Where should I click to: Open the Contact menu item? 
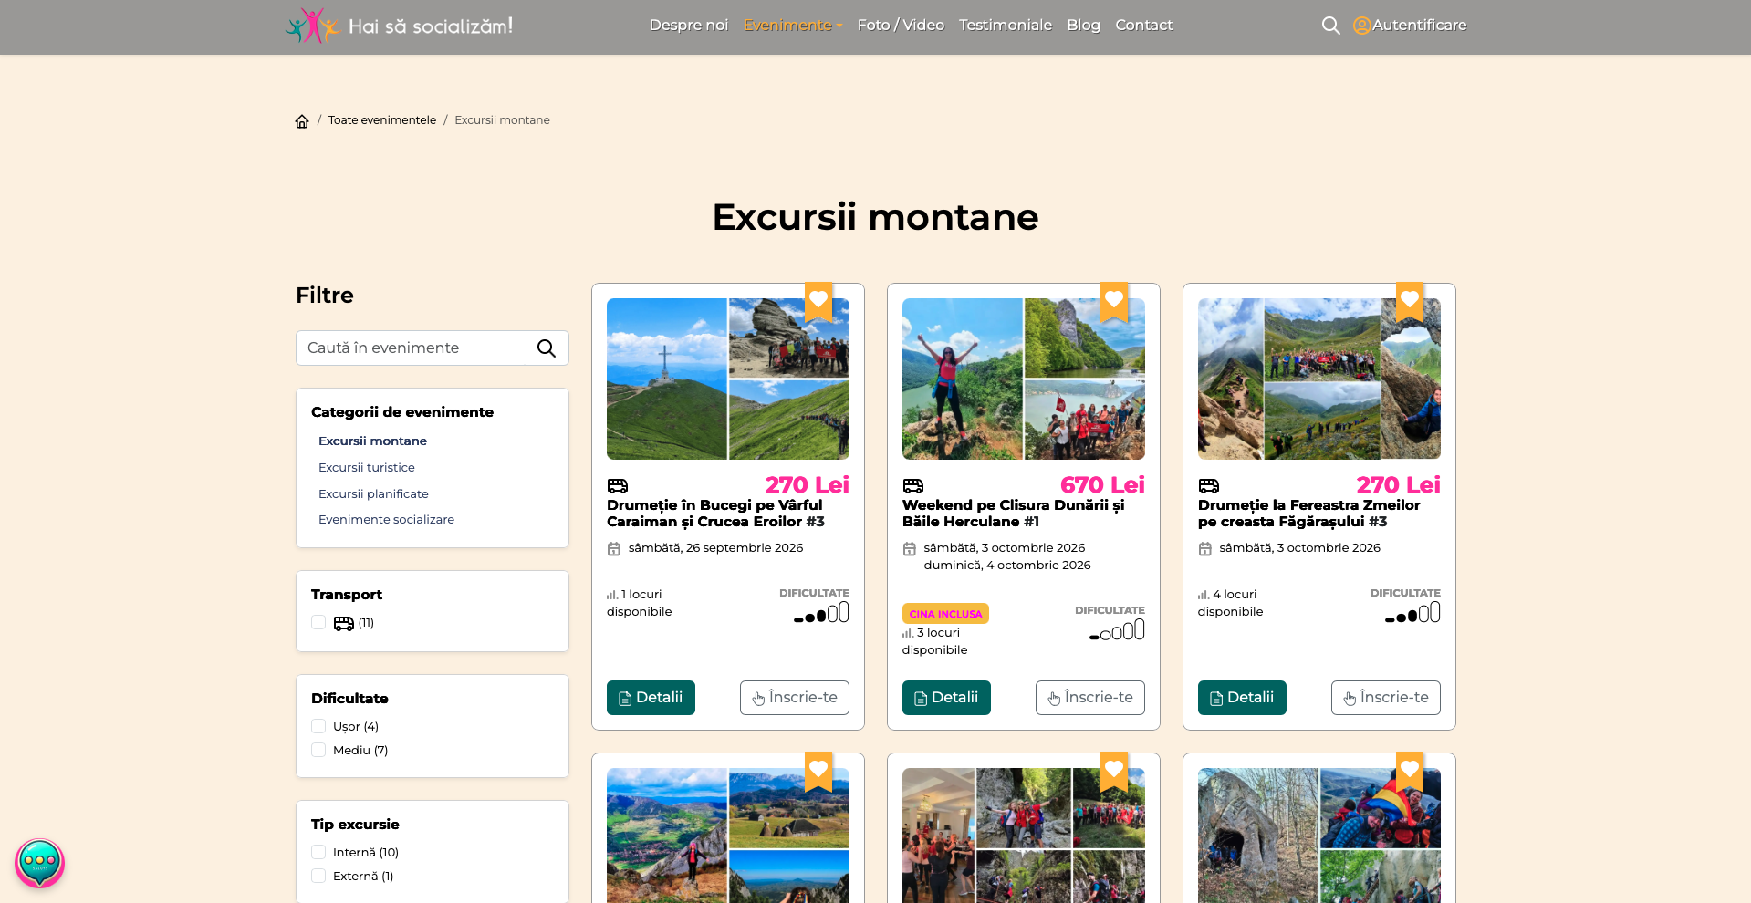pos(1144,26)
